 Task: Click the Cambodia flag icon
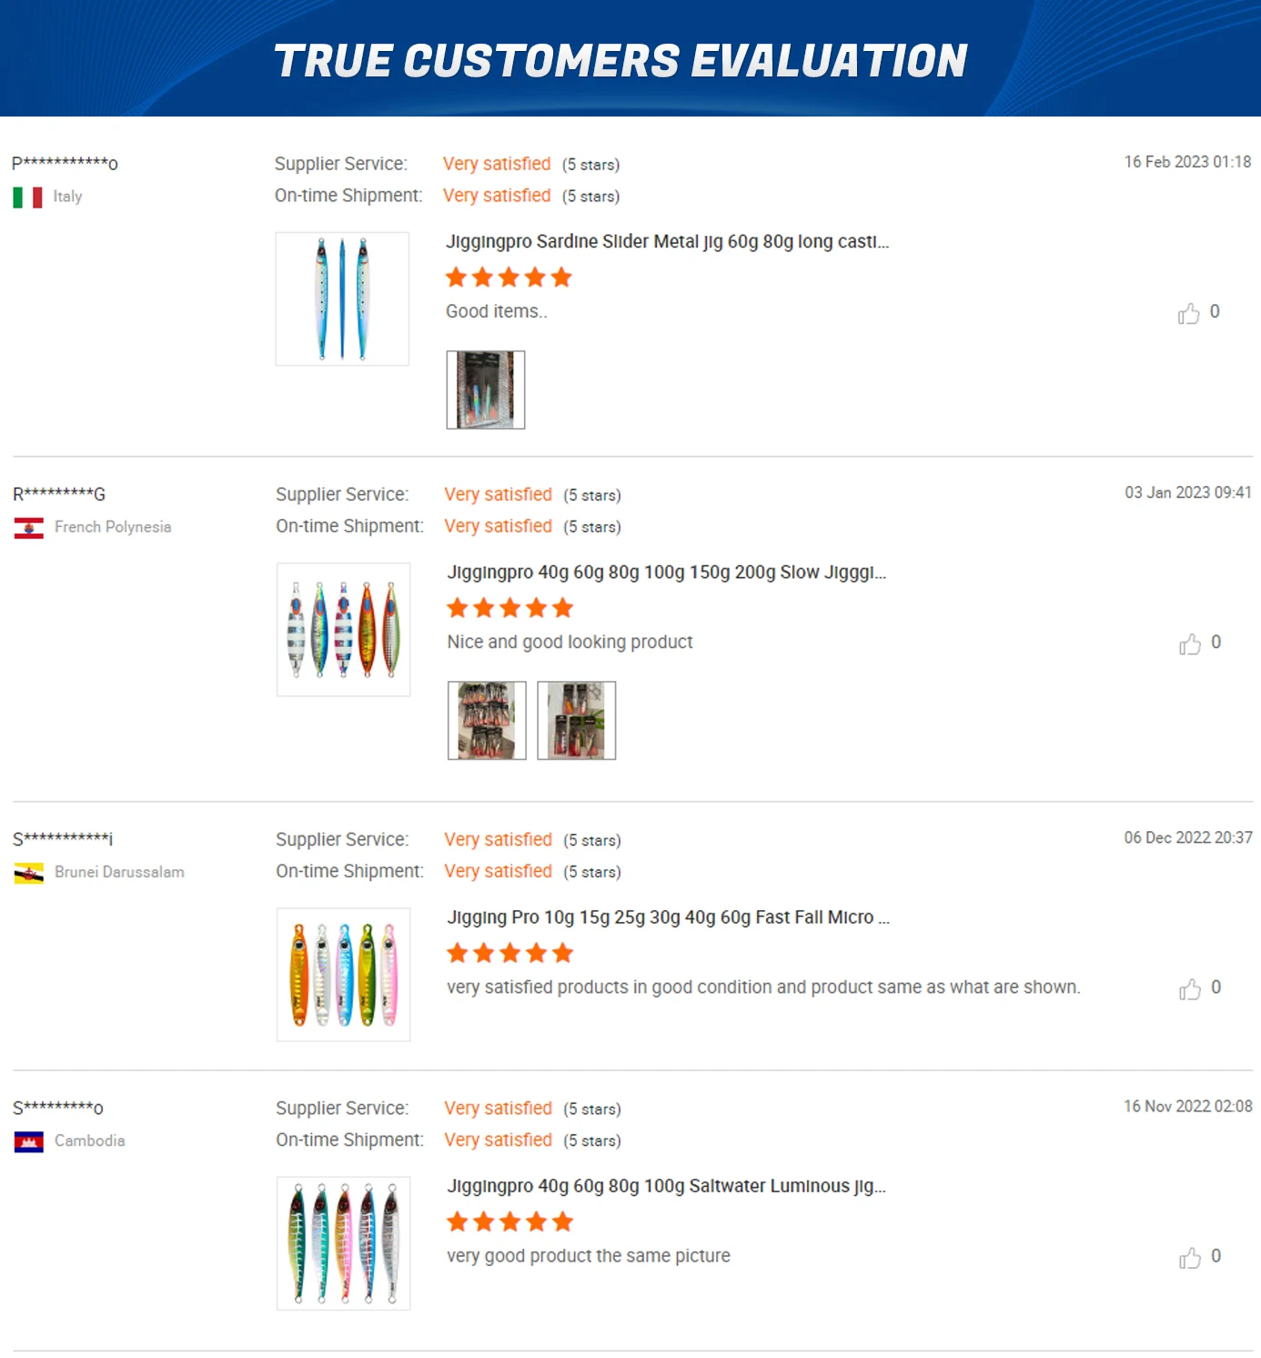coord(29,1142)
